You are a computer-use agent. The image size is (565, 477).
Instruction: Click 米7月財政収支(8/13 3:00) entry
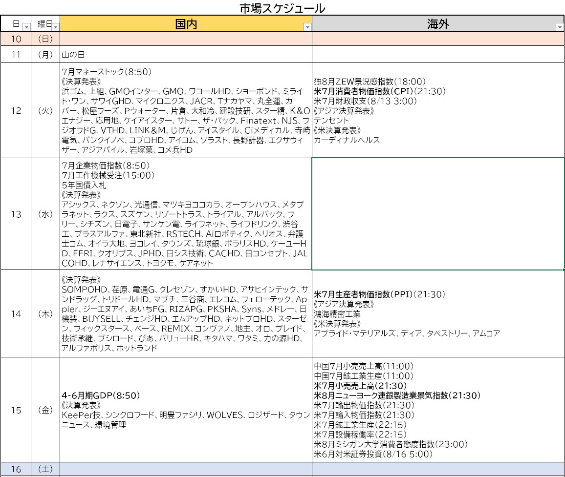[366, 101]
